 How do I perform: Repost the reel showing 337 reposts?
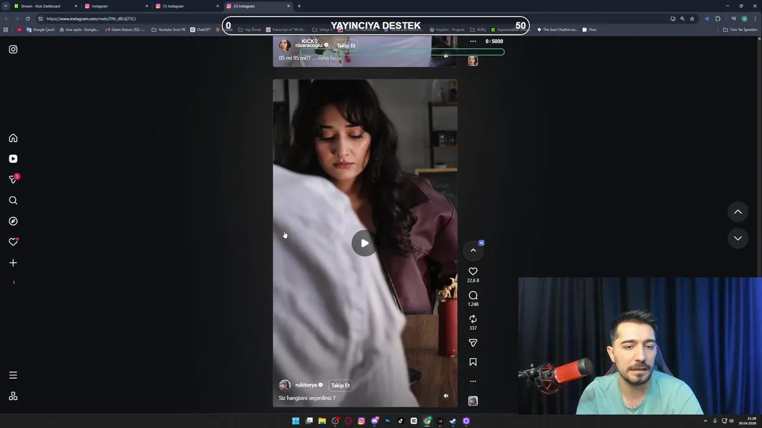pos(473,319)
